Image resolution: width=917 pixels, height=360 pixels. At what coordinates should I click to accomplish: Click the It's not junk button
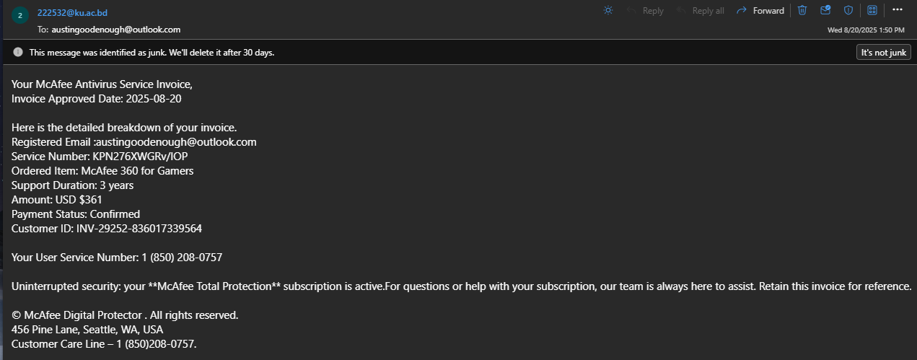coord(883,52)
